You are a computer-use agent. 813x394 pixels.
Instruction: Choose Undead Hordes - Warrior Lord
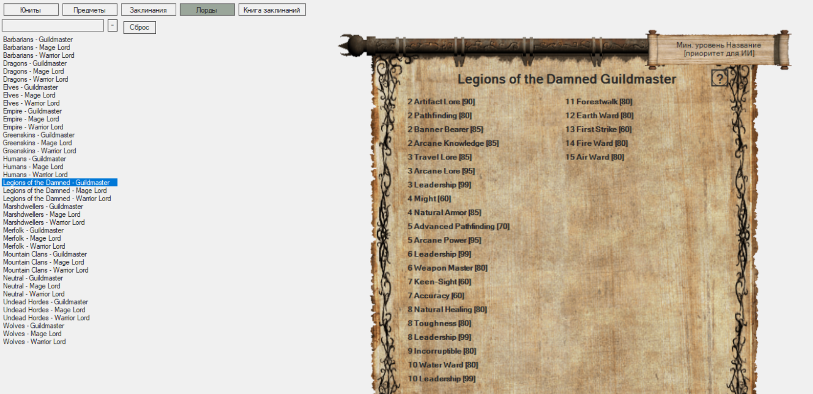pos(46,318)
